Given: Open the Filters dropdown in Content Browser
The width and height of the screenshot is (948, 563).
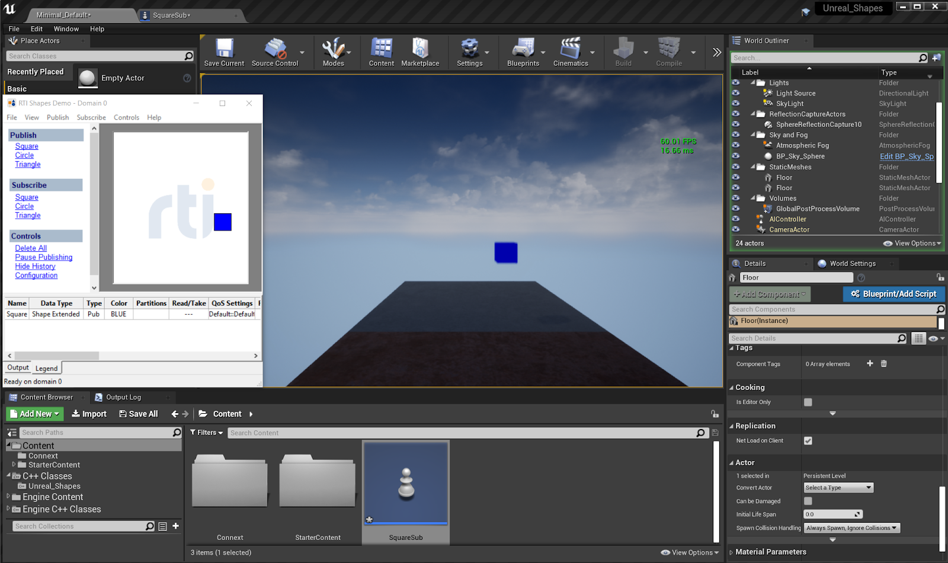Looking at the screenshot, I should 206,433.
